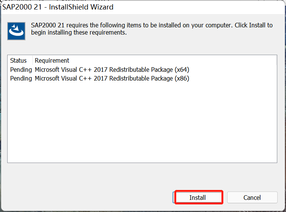Click the Install button
286x212 pixels.
(x=198, y=198)
